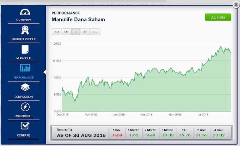This screenshot has width=240, height=146.
Task: Subscribe to Manulife Dana Saham
Action: pos(218,17)
